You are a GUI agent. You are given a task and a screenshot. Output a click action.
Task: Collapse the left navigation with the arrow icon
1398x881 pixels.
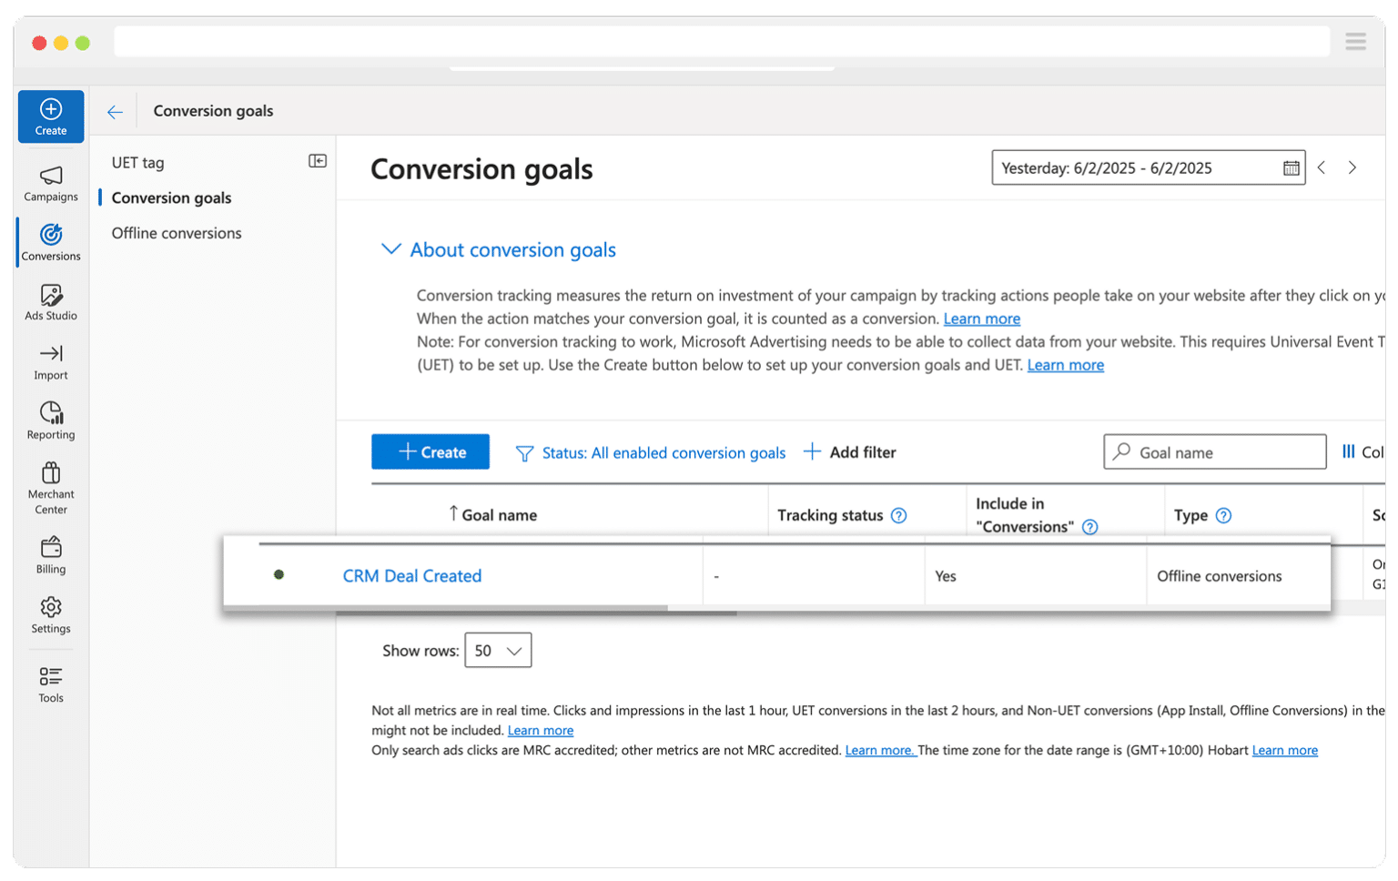pos(317,159)
